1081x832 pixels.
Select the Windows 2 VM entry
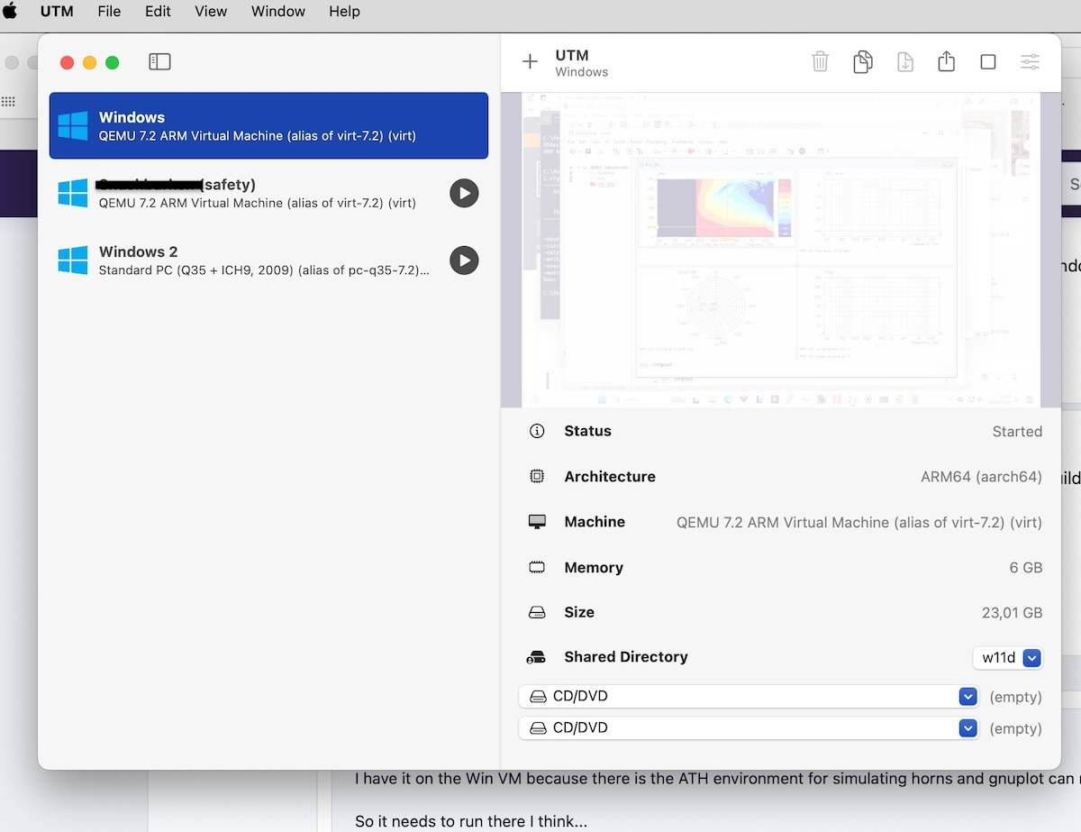pyautogui.click(x=268, y=261)
